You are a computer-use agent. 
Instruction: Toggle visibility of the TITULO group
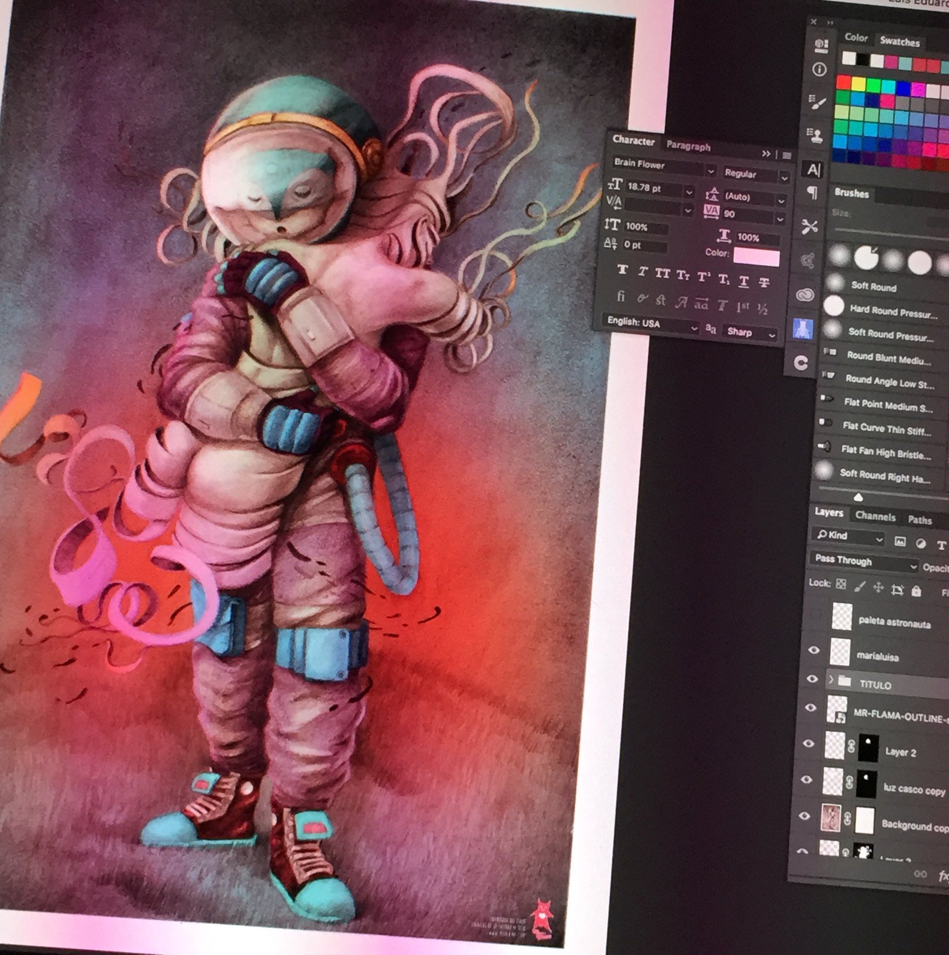tap(812, 679)
